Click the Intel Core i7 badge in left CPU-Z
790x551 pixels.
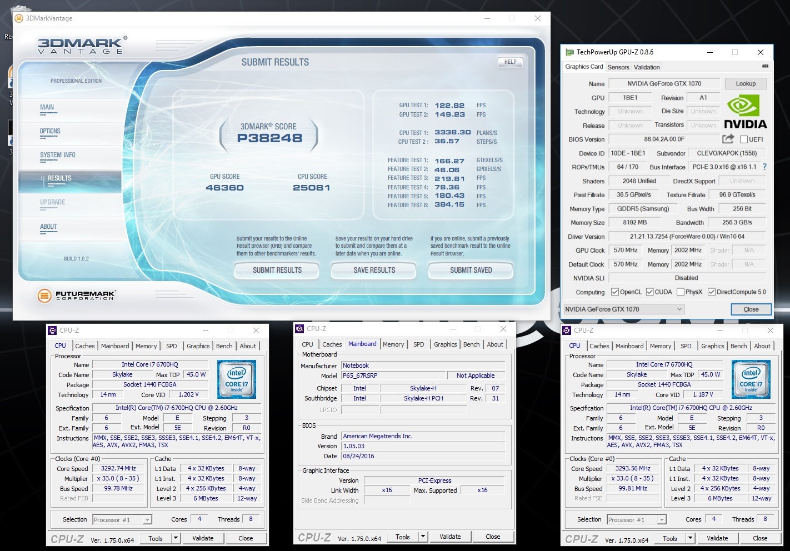[237, 379]
